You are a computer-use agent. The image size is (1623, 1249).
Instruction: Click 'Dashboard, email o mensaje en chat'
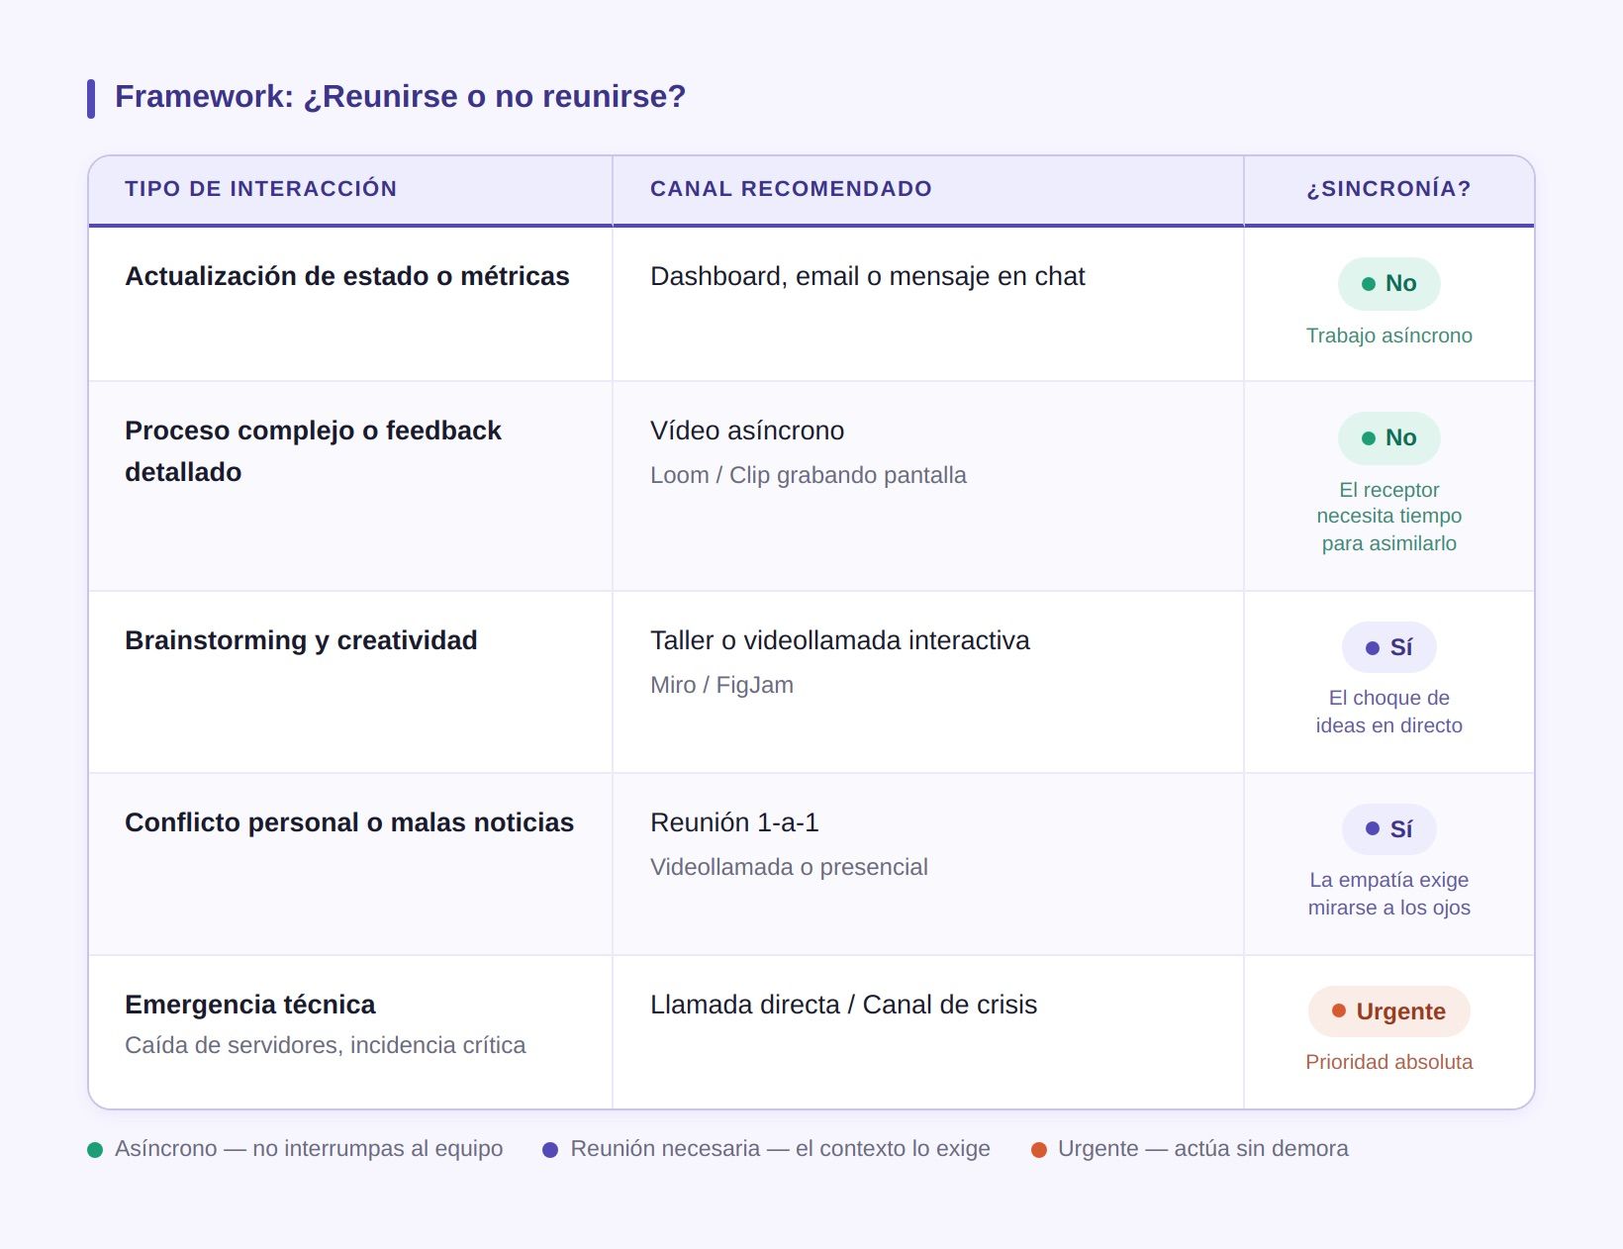tap(868, 276)
